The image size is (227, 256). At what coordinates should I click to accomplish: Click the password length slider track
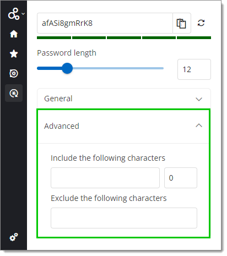coord(100,68)
